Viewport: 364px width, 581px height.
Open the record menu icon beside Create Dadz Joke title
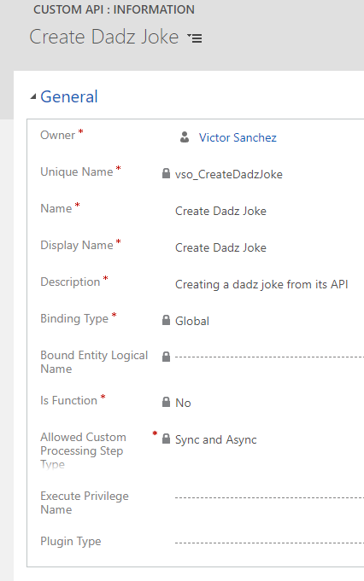tap(195, 38)
